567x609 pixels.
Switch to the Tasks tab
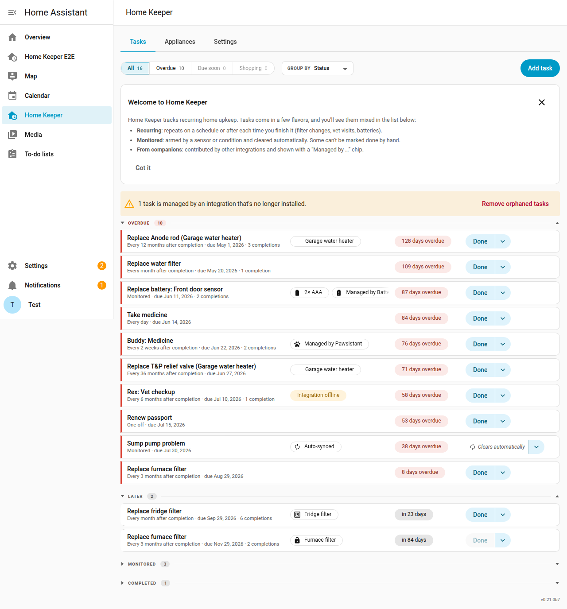138,42
